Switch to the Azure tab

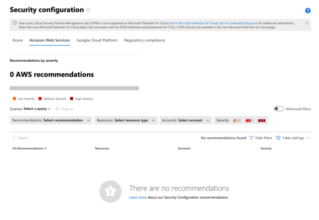click(x=17, y=40)
